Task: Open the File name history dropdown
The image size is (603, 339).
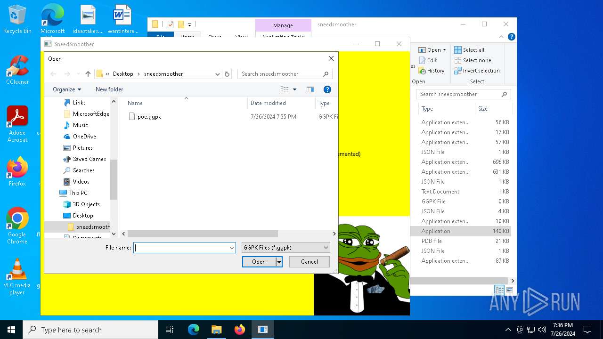Action: 232,248
